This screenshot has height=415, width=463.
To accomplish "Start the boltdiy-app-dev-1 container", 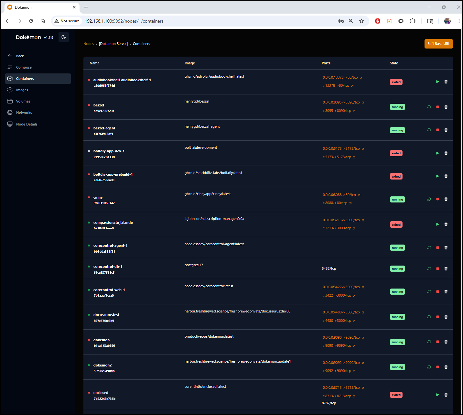I will coord(437,153).
